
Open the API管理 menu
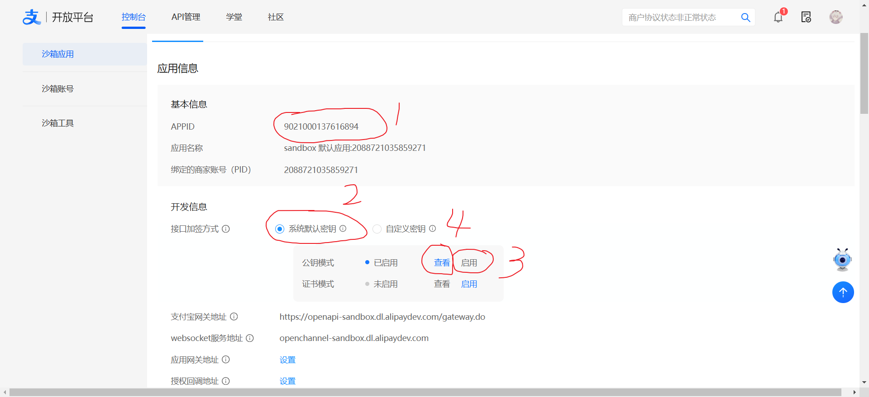click(186, 17)
